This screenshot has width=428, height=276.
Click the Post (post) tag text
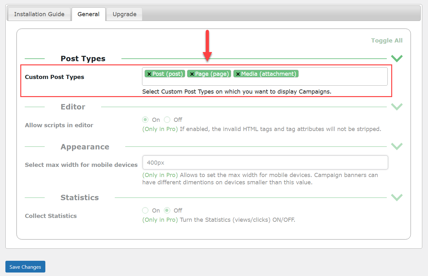tap(167, 74)
